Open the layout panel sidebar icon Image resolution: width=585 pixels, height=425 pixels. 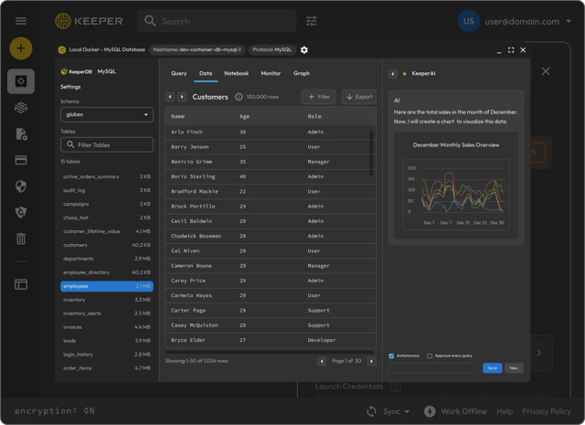click(21, 284)
